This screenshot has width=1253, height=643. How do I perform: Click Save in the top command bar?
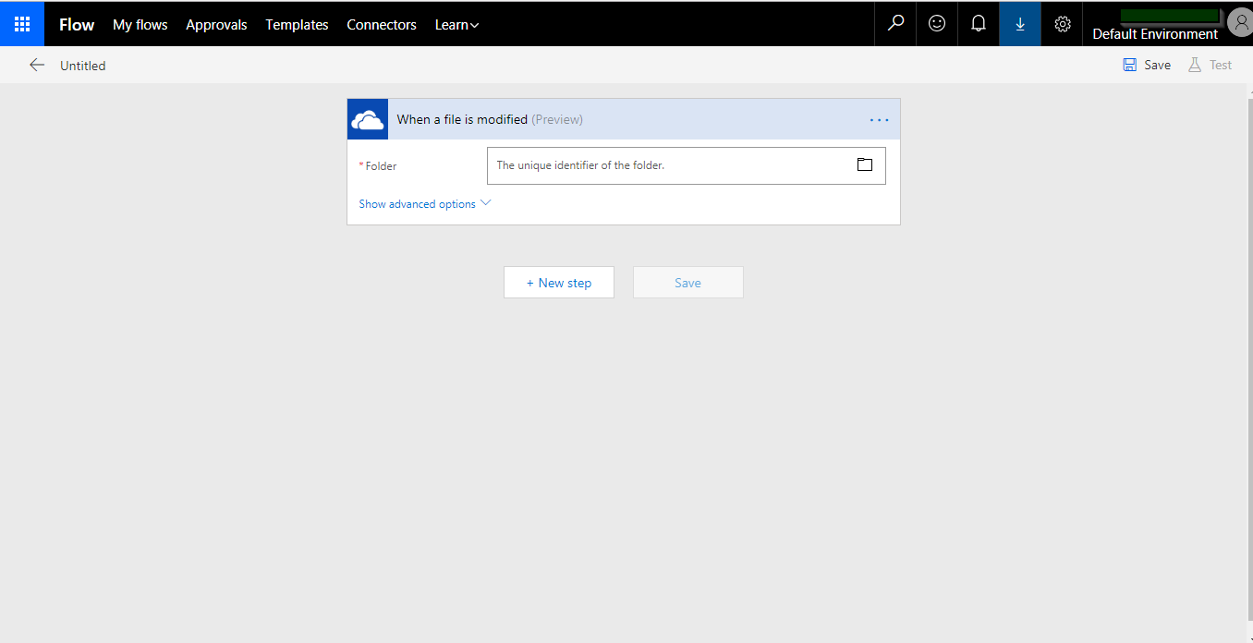(x=1147, y=65)
